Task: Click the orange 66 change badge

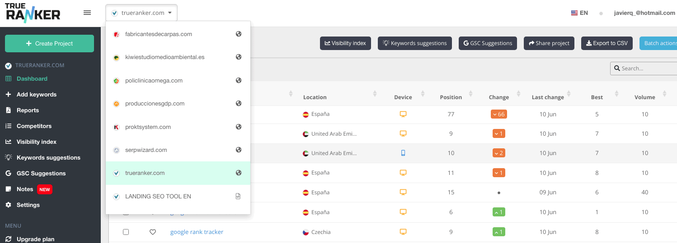Action: pos(498,114)
